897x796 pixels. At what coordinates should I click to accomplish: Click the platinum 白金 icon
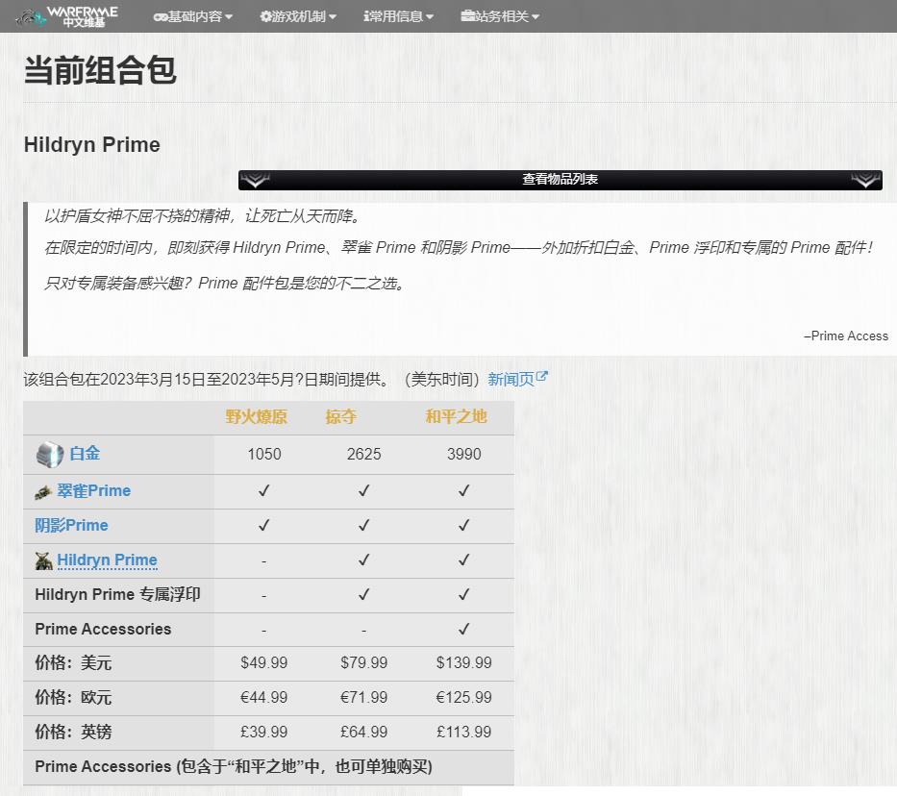pos(50,455)
